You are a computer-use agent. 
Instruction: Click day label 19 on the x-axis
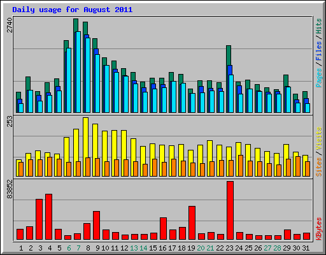tap(191, 248)
